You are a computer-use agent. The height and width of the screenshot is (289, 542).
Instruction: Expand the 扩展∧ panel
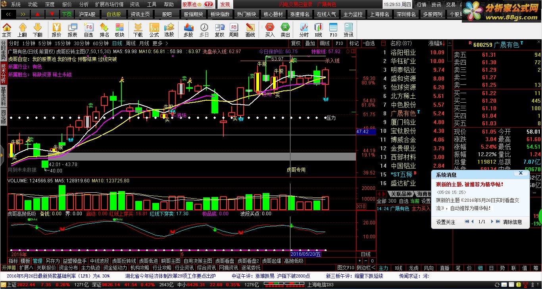[26, 268]
